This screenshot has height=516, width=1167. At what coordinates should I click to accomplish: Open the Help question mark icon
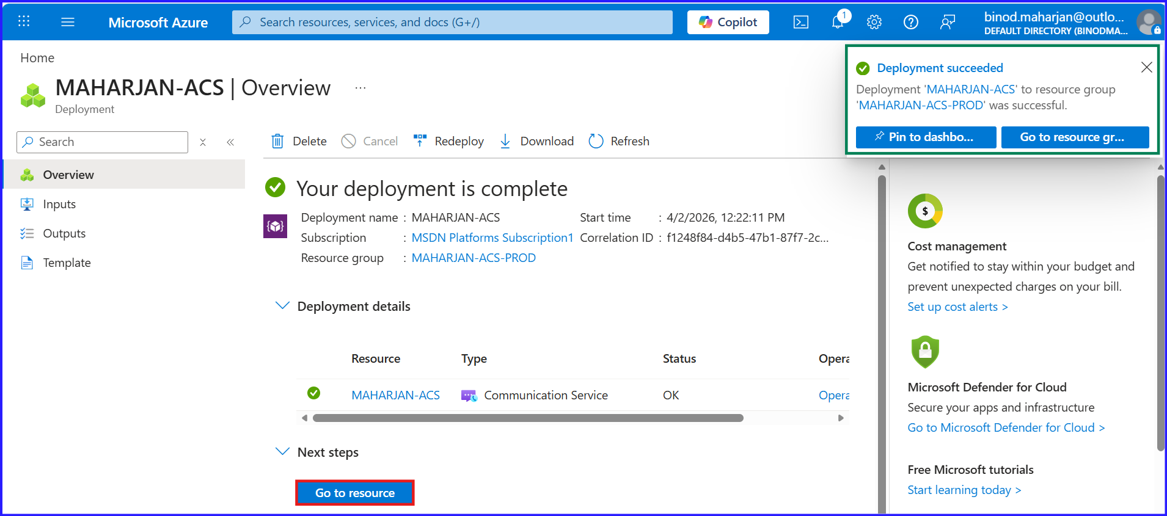pyautogui.click(x=911, y=23)
